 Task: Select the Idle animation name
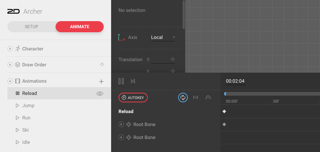click(x=26, y=142)
